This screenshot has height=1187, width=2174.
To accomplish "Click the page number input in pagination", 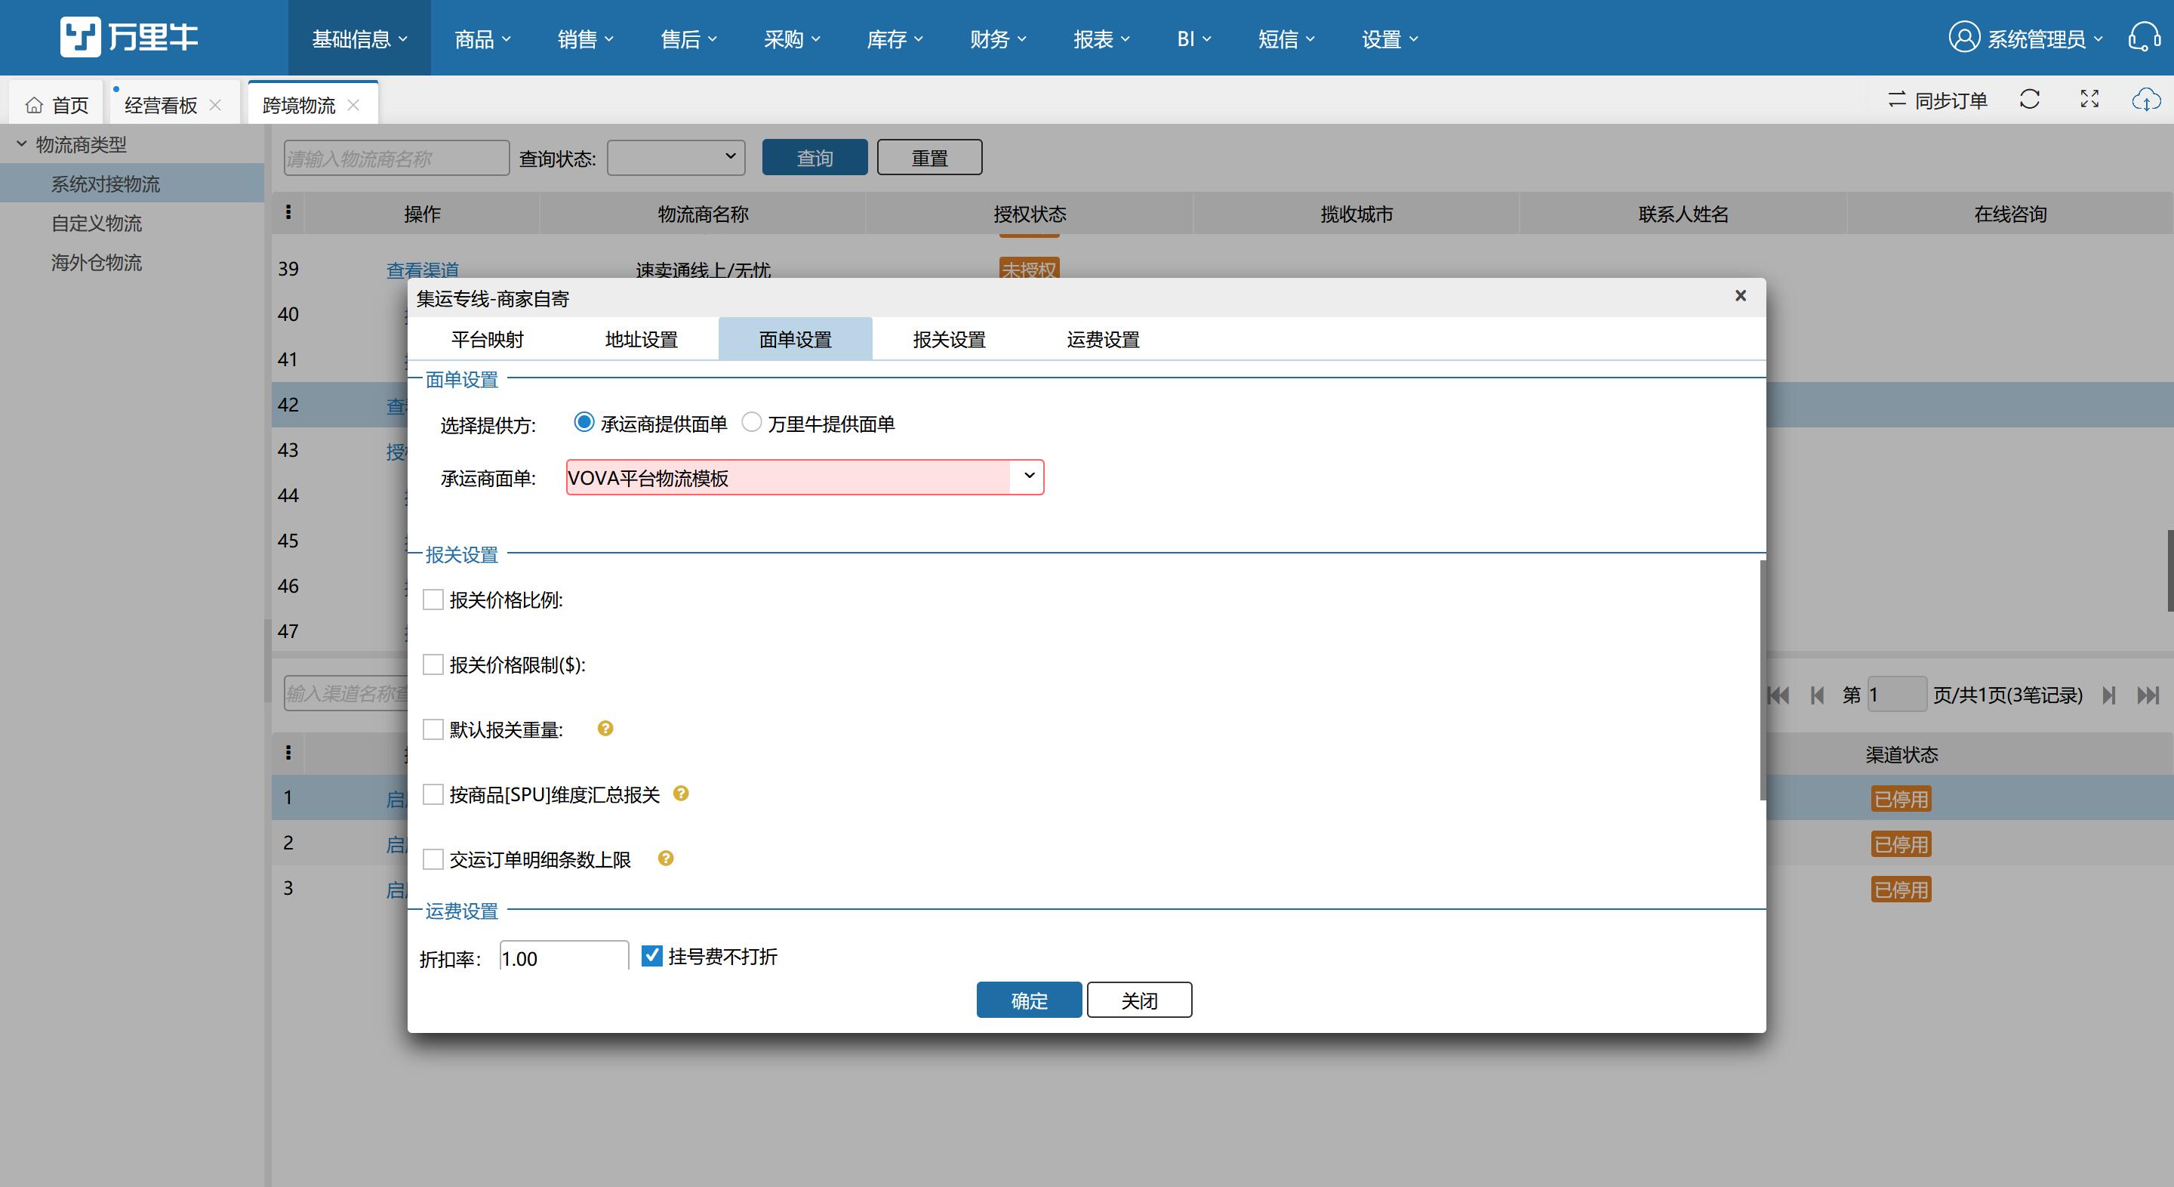I will point(1897,695).
